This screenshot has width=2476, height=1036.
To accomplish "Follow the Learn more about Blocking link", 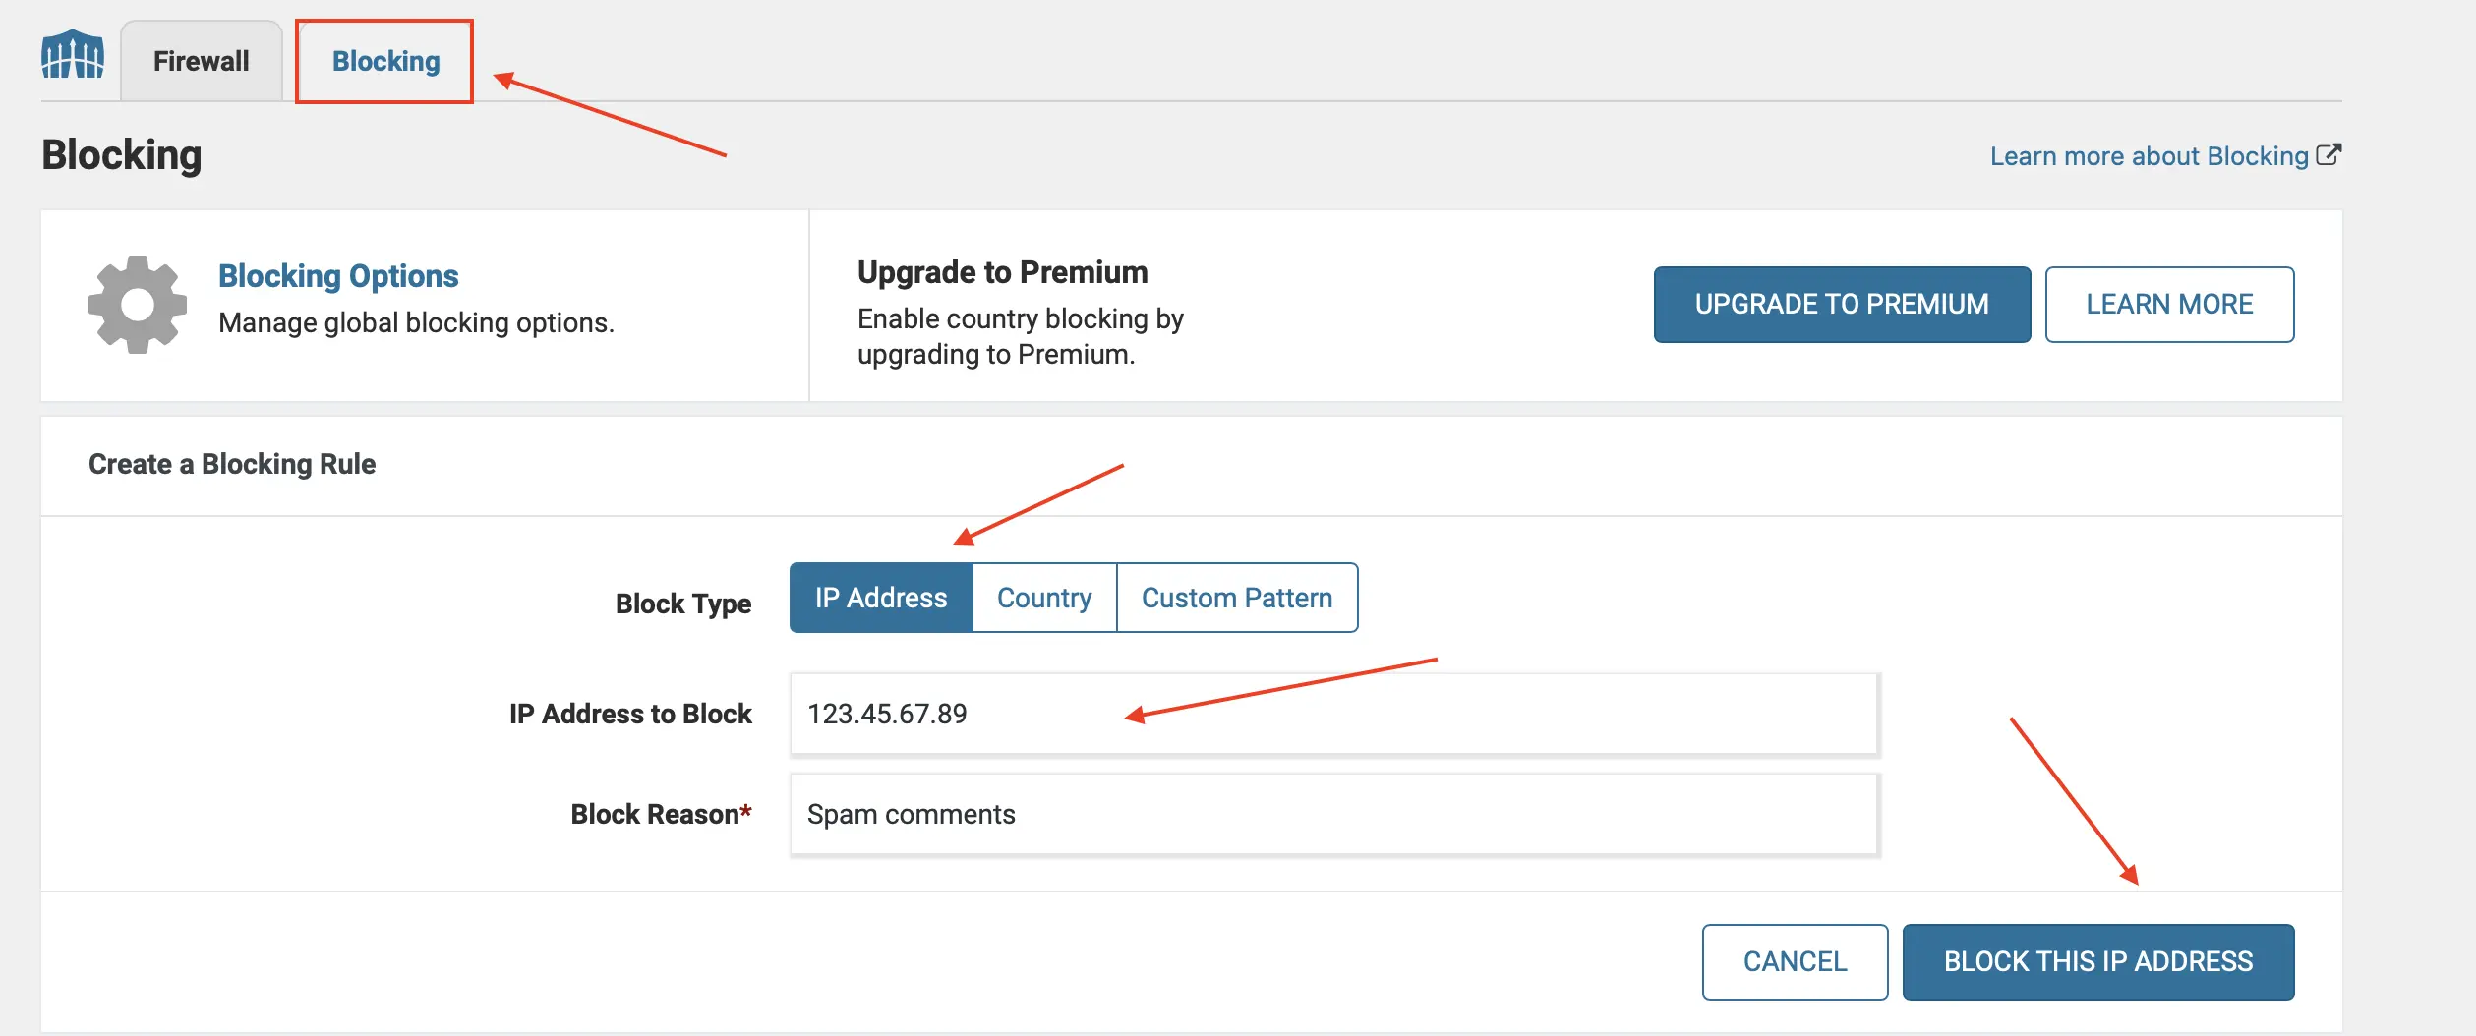I will point(2149,156).
